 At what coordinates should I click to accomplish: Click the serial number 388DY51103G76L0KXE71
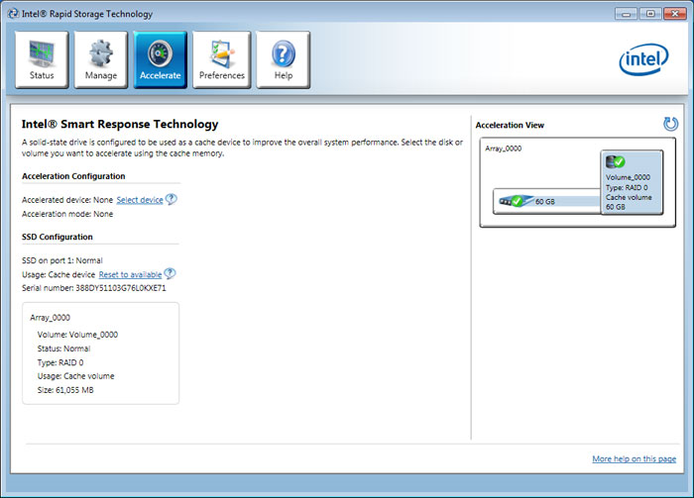click(x=121, y=288)
